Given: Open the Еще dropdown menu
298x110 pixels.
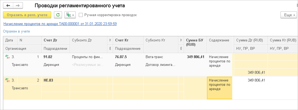Looking at the screenshot, I should (289, 15).
